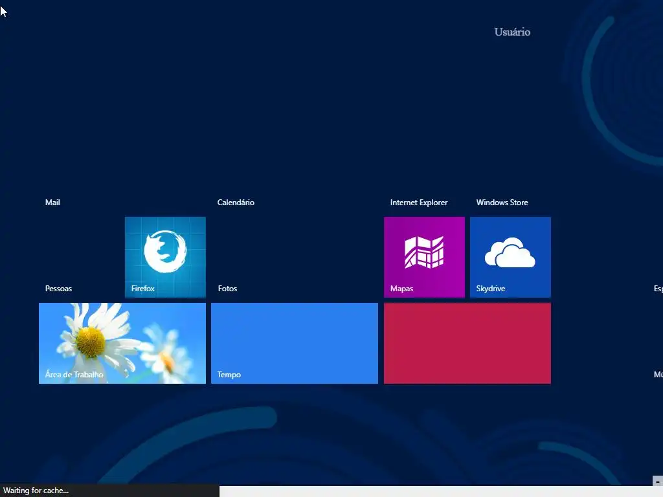Open the Skydrive cloud tile
The width and height of the screenshot is (663, 497).
coord(510,257)
